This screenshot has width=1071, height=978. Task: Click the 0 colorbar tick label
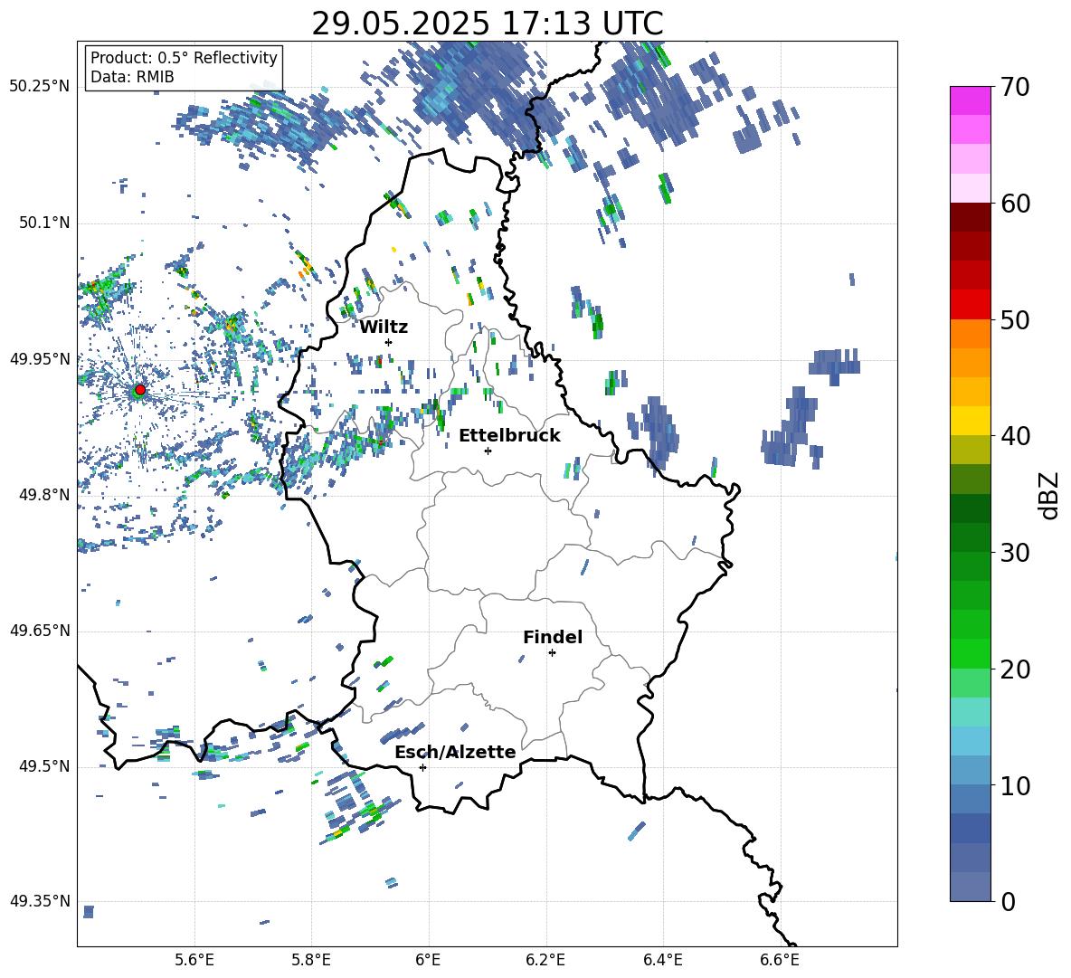1009,901
